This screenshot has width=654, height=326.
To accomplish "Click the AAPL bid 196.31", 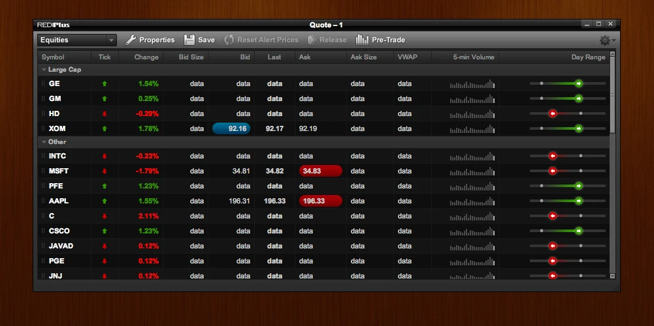I will coord(239,201).
